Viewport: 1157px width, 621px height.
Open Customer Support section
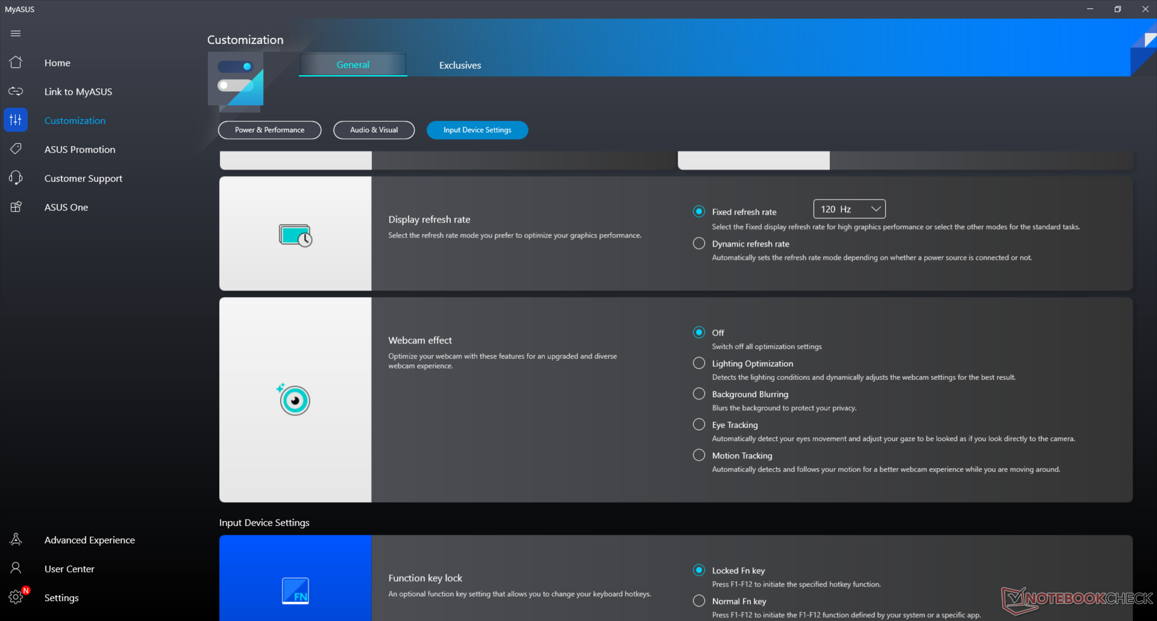coord(83,178)
